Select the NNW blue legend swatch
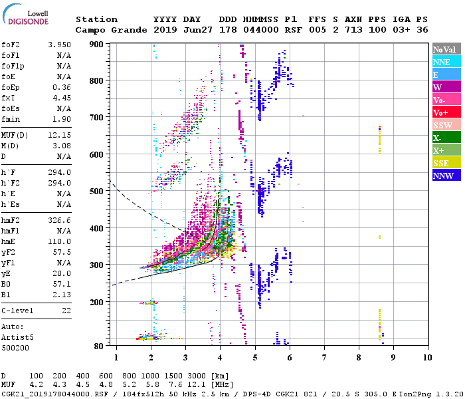Viewport: 465px width, 399px height. point(446,175)
